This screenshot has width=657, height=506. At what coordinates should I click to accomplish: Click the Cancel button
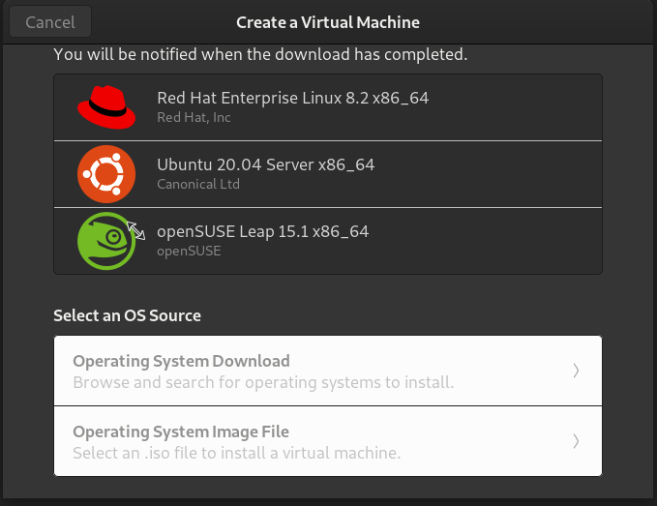tap(50, 22)
